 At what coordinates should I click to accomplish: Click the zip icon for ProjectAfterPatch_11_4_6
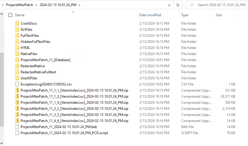tap(17, 121)
